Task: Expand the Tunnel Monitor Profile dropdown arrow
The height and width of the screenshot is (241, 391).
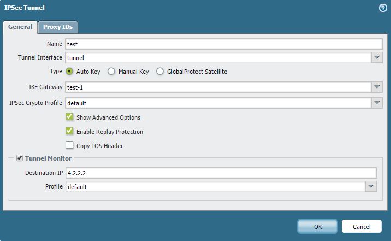Action: (x=371, y=186)
